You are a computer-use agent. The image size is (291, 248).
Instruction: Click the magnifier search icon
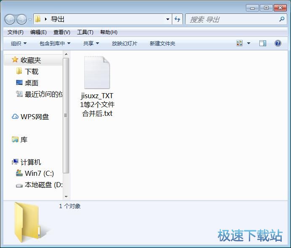[x=282, y=19]
